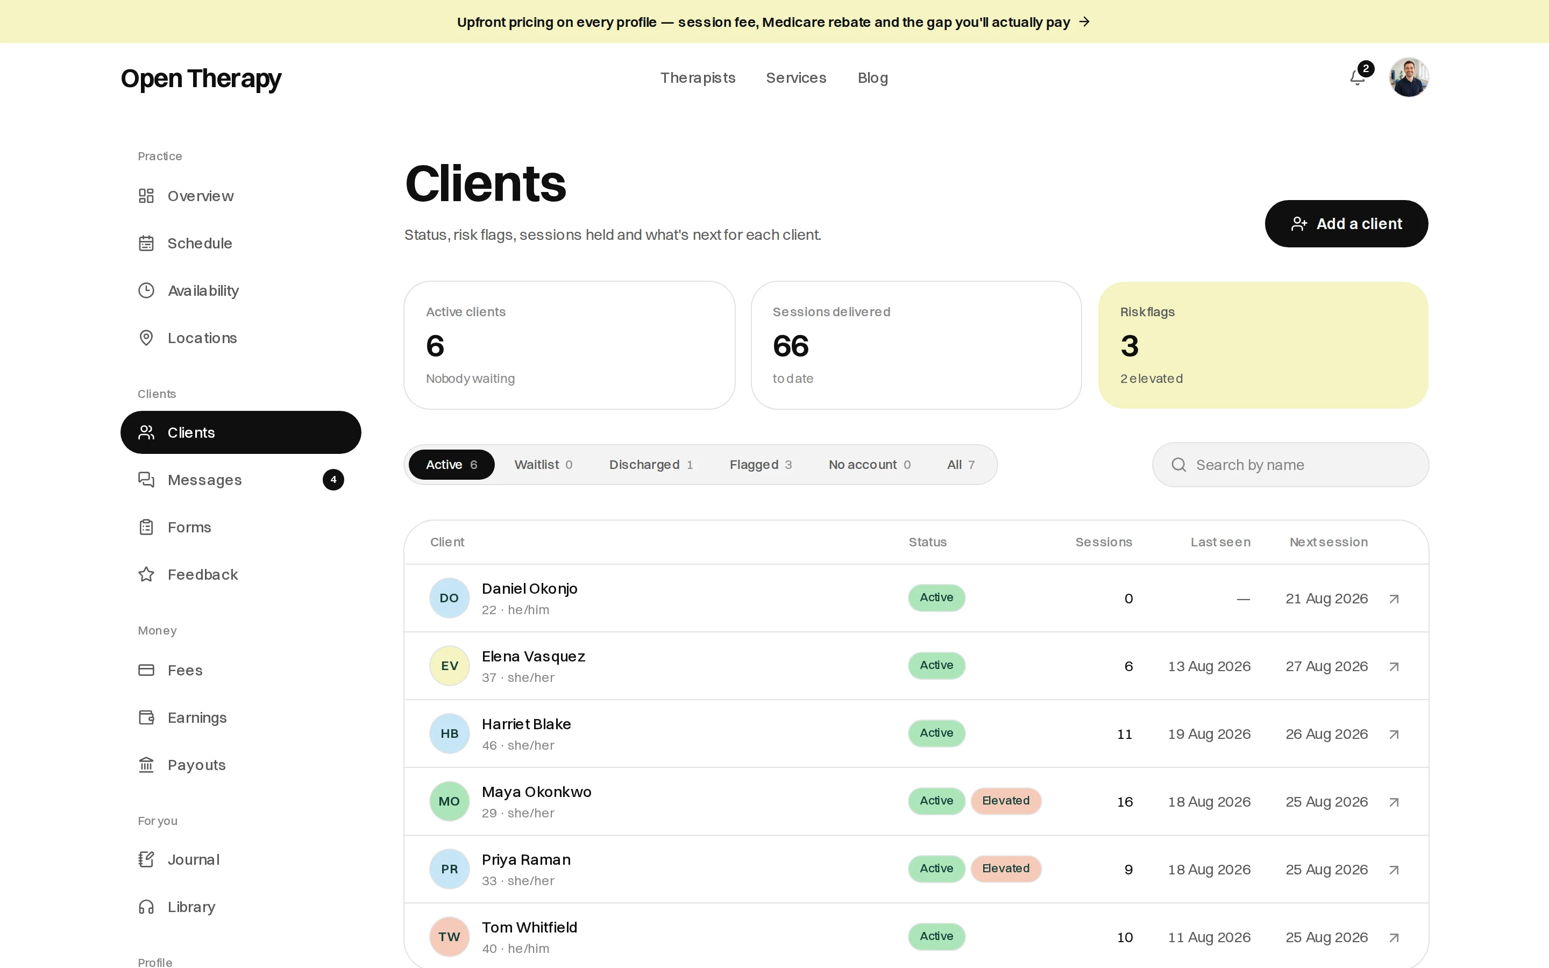
Task: Click the Elevated badge on Priya Raman's row
Action: [1006, 869]
